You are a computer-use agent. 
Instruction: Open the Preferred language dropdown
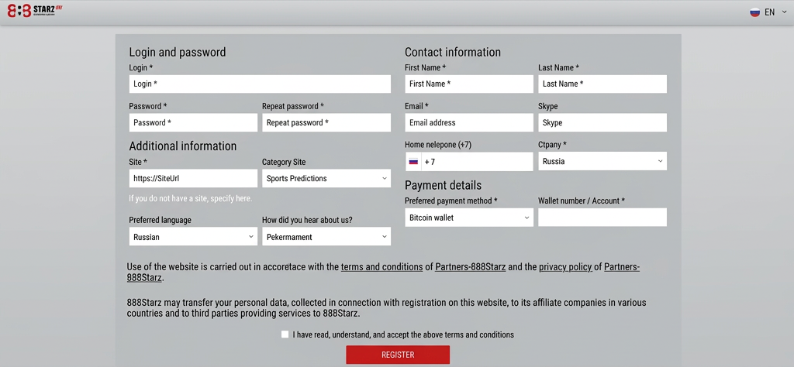point(193,237)
